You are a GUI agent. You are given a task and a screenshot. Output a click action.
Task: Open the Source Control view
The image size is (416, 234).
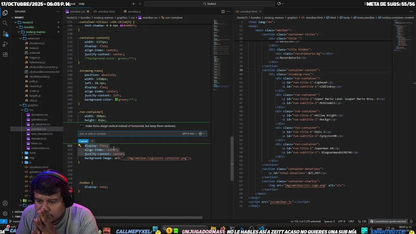5,33
